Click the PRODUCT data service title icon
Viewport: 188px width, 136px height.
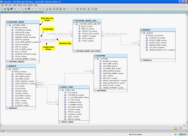coord(141,30)
